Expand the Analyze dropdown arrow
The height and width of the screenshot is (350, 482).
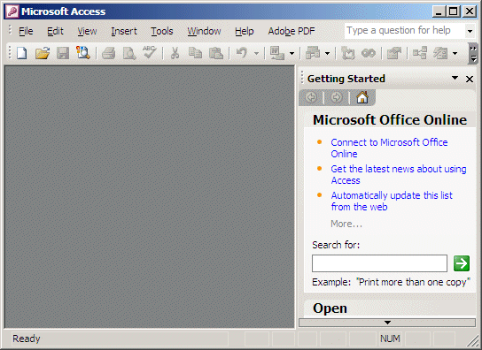click(x=327, y=54)
